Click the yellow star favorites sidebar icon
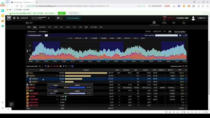This screenshot has width=210, height=118. point(3,16)
